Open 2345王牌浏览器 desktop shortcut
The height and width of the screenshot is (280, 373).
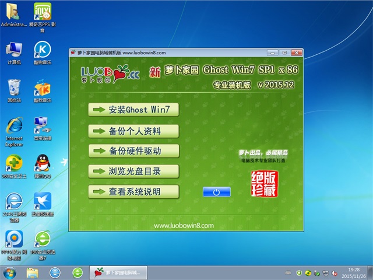click(x=14, y=207)
